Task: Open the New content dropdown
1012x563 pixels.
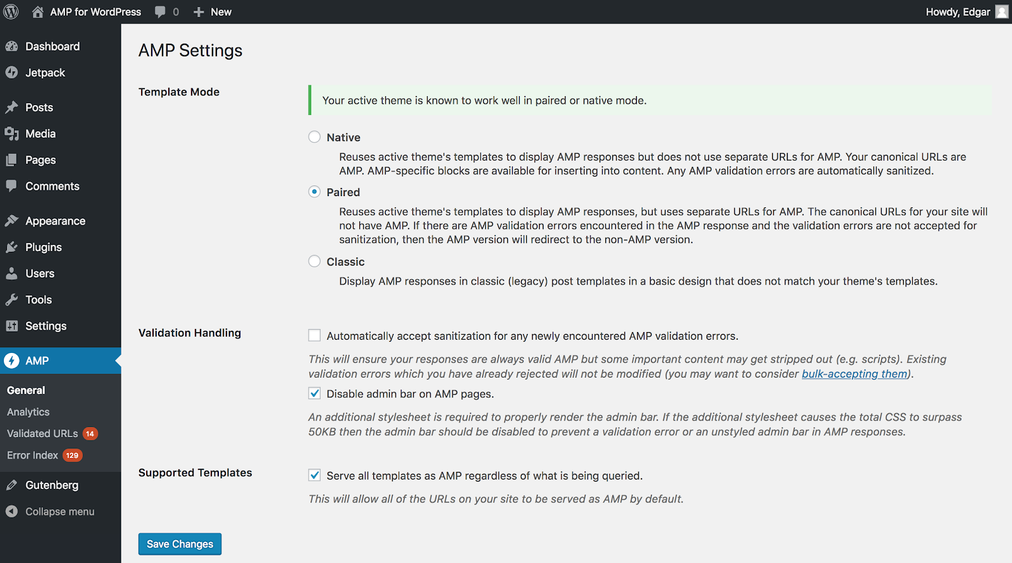Action: (x=213, y=12)
